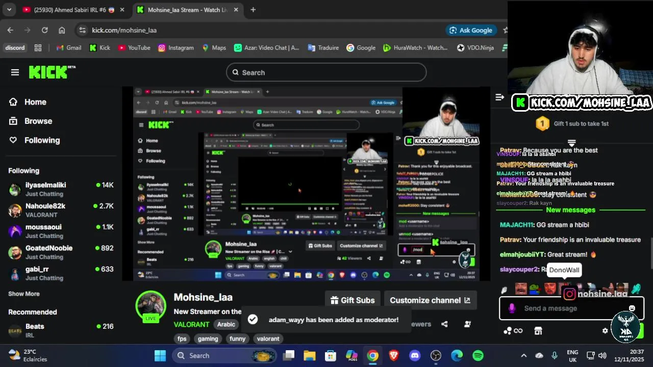Select the VALORANT category link
The width and height of the screenshot is (653, 367).
[x=191, y=324]
